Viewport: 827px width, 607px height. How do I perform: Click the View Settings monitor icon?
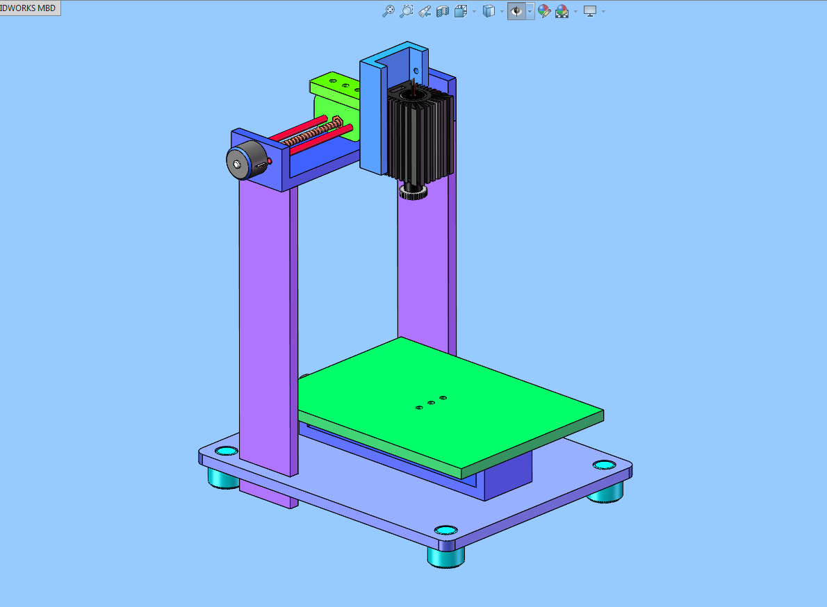(x=589, y=11)
